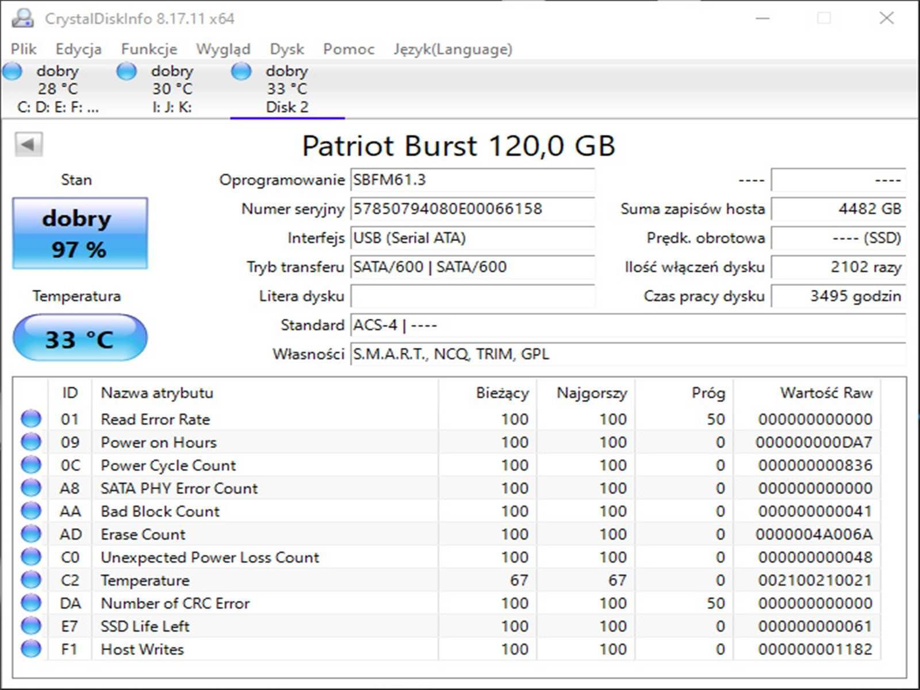Select the SSD Life Left attribute name

tap(145, 626)
